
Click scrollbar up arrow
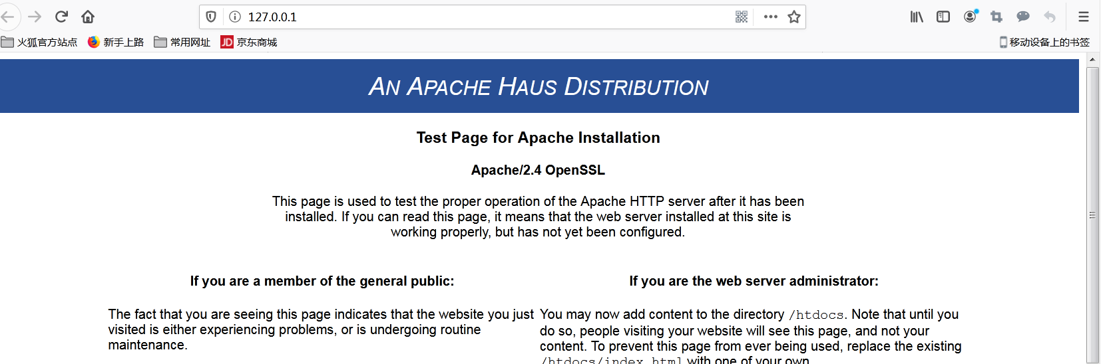click(1092, 59)
